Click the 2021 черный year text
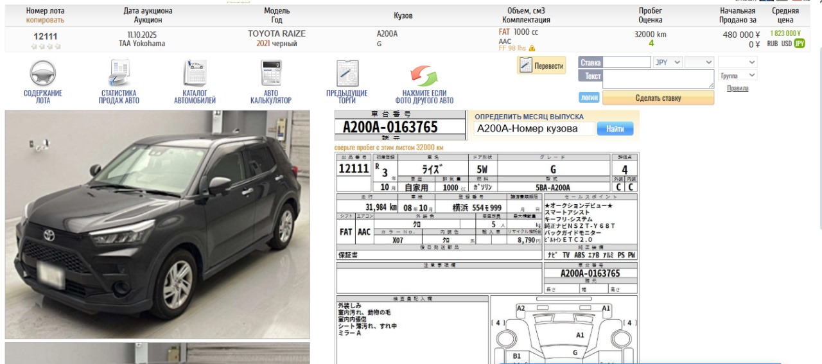Image resolution: width=822 pixels, height=364 pixels. coord(277,44)
